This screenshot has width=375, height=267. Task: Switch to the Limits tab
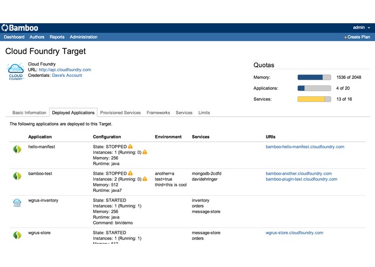tap(204, 112)
